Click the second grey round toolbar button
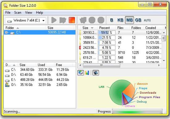The width and height of the screenshot is (170, 119). coord(101,20)
